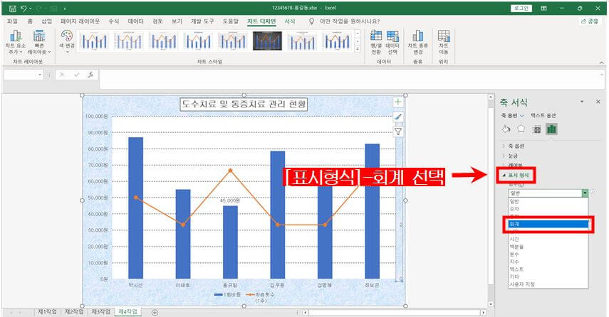Viewport: 609px width, 317px height.
Task: Click ribbon display options icon in title bar
Action: coord(543,8)
